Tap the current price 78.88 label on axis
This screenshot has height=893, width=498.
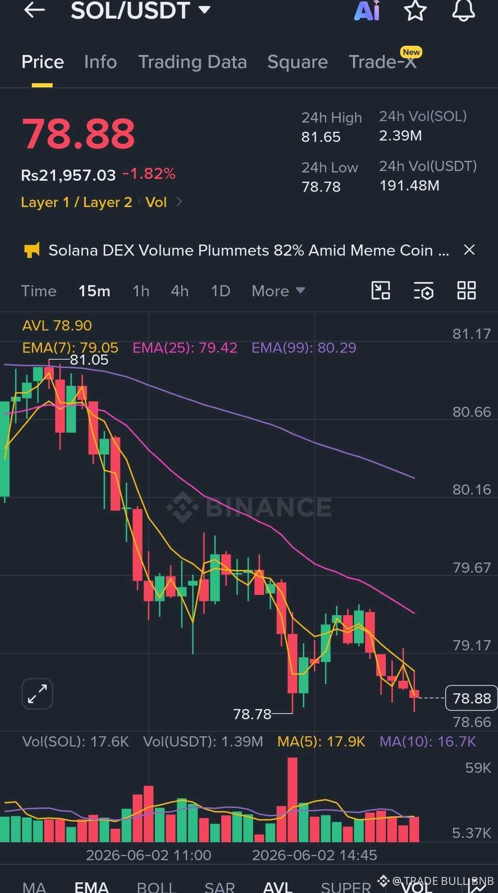point(471,698)
